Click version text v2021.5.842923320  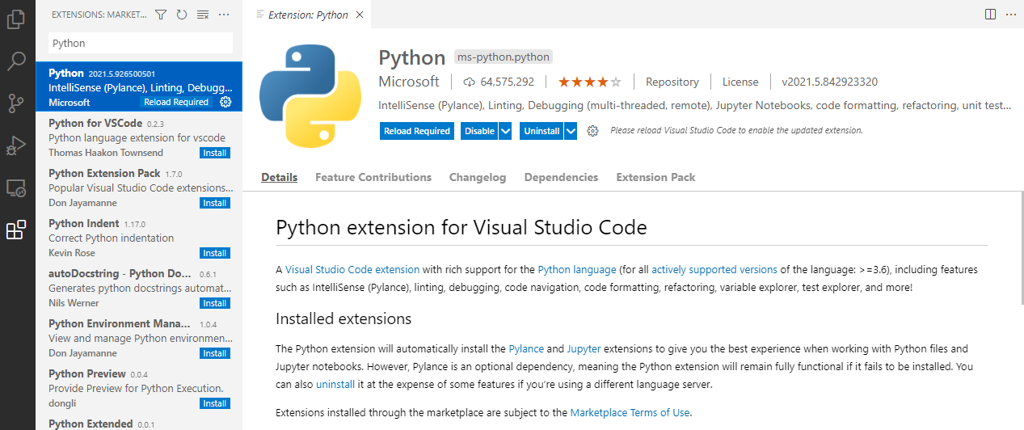click(x=829, y=82)
